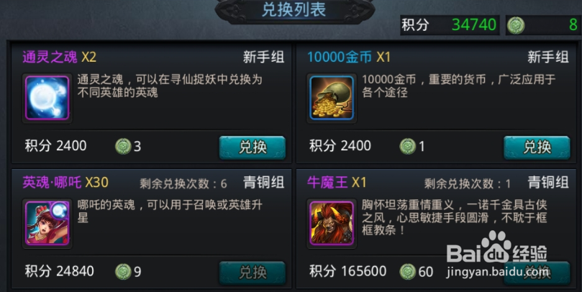Click the dimmed 兑换 button for 英魂·哪吒
The image size is (582, 292).
pos(253,273)
